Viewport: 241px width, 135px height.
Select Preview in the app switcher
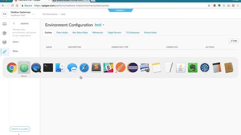point(145,67)
